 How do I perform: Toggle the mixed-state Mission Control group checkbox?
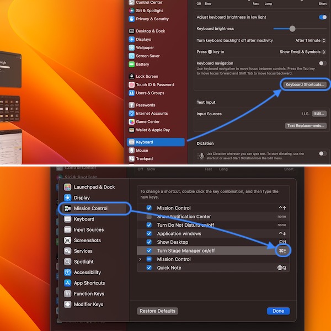[x=149, y=259]
